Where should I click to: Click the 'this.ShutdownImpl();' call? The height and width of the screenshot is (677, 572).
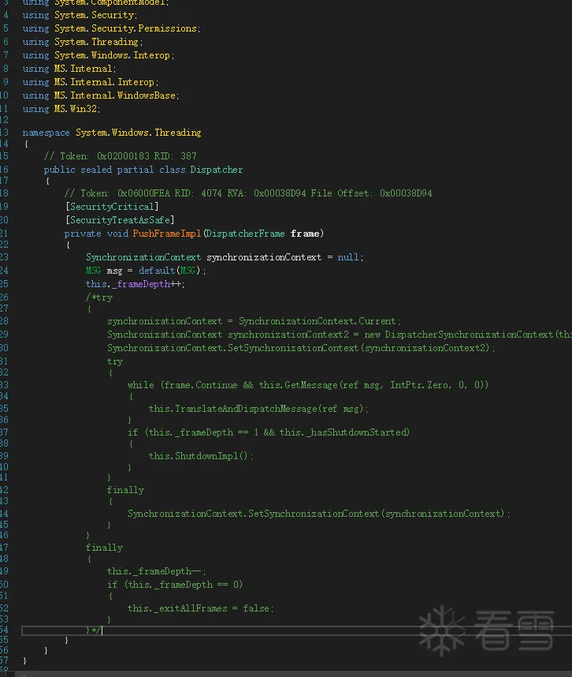click(201, 456)
